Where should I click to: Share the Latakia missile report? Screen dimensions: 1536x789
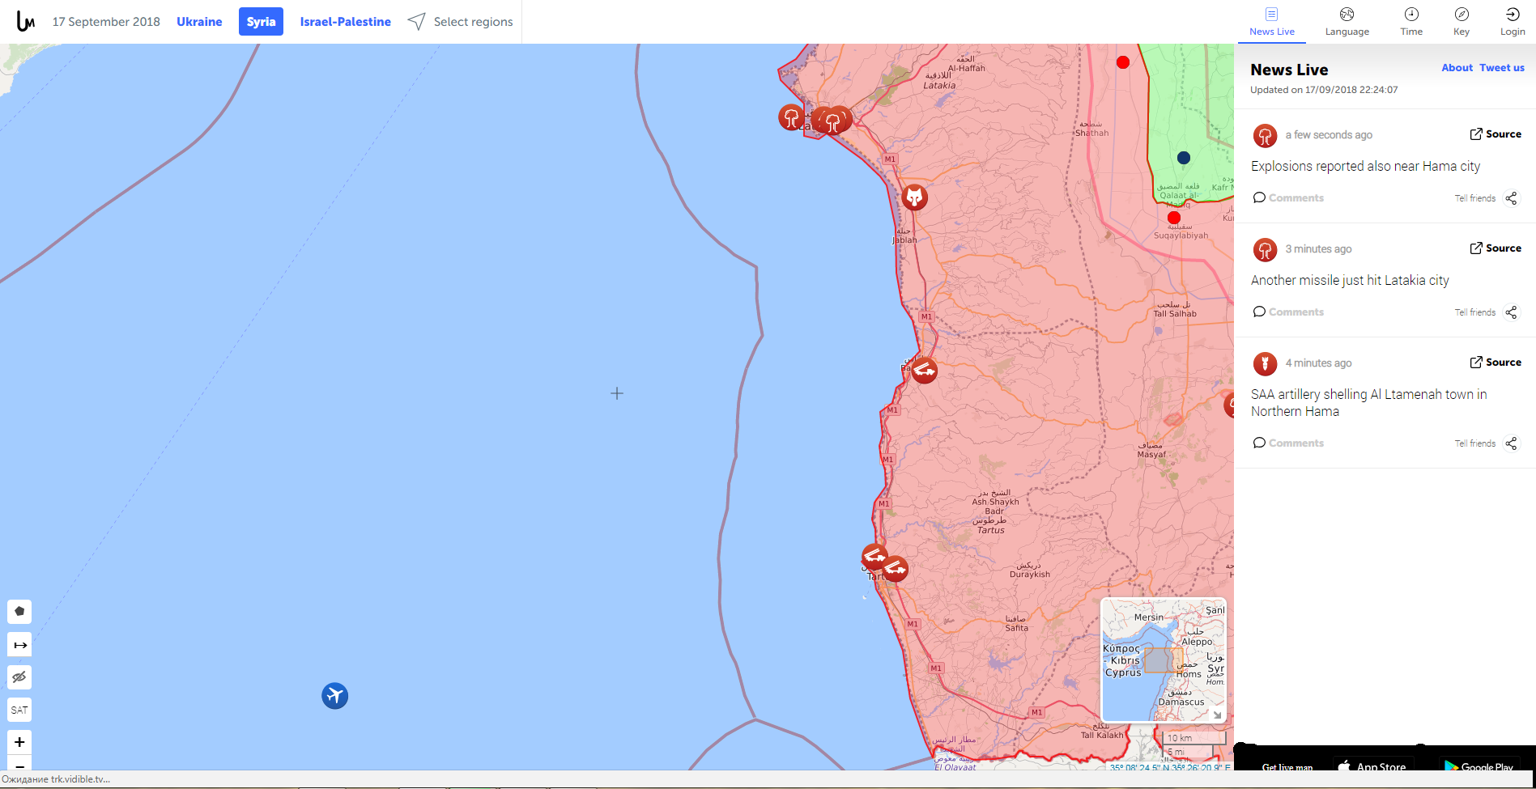click(x=1511, y=312)
